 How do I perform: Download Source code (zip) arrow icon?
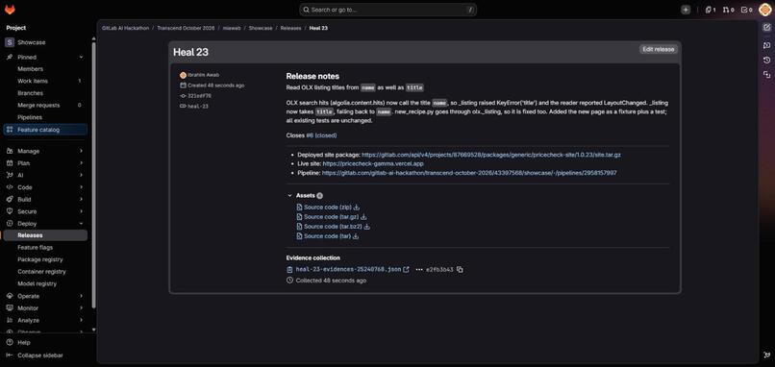coord(357,208)
